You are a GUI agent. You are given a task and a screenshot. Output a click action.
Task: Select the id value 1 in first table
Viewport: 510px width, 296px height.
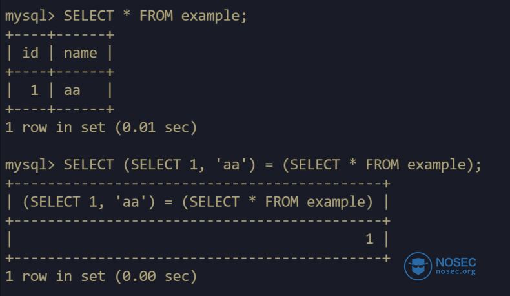click(x=34, y=90)
